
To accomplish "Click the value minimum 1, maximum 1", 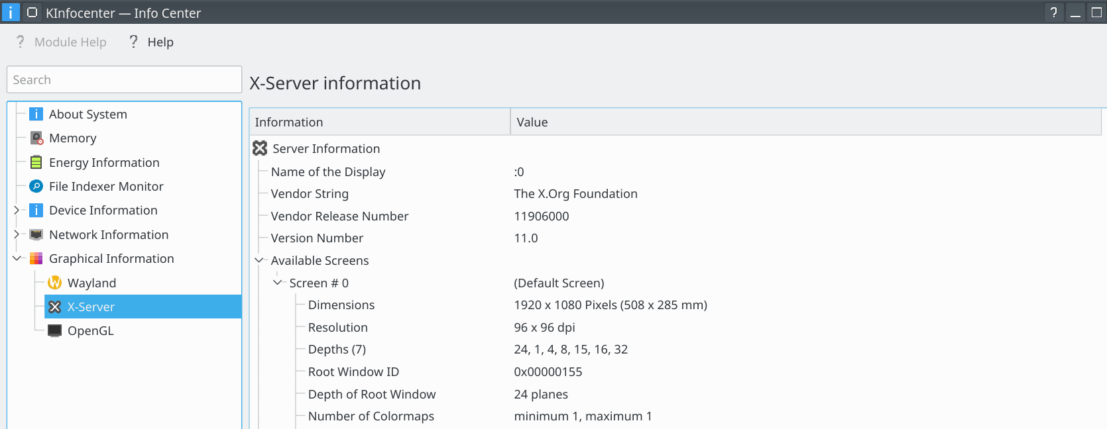I will (583, 416).
